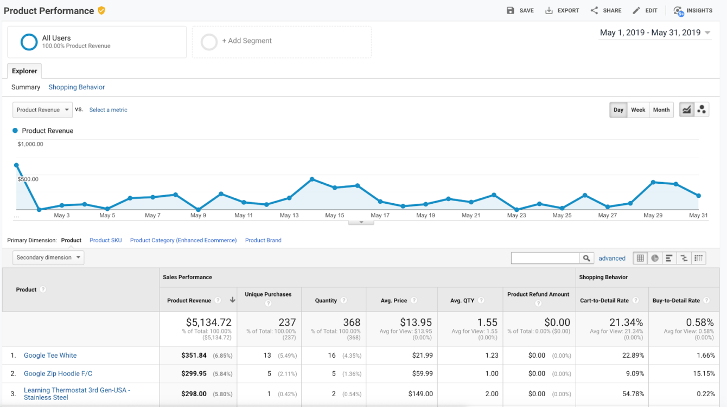
Task: Click the All Users segment circle
Action: coord(29,42)
